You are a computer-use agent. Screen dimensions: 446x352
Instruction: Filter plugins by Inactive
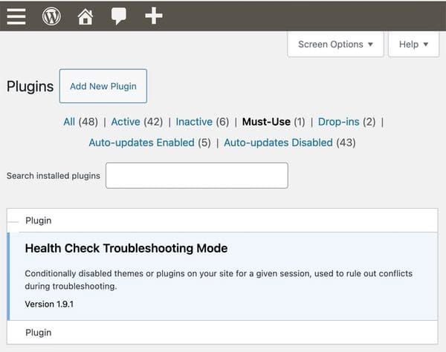(193, 122)
